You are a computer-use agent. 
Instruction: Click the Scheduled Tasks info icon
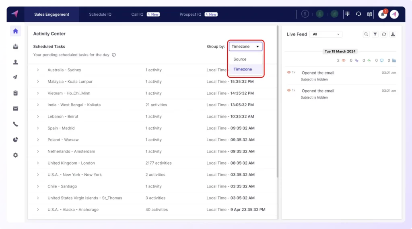click(114, 55)
